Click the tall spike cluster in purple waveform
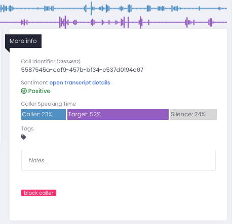 (63, 22)
